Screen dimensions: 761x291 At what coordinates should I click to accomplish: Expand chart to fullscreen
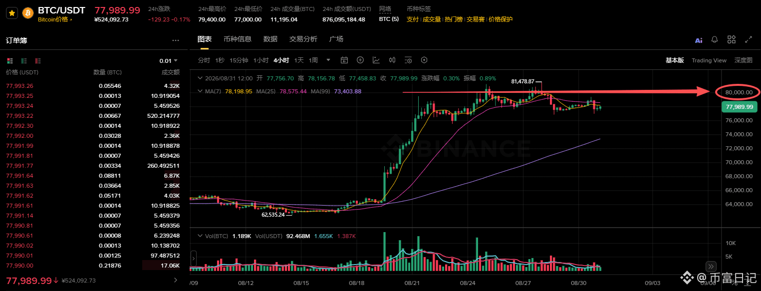(x=748, y=39)
